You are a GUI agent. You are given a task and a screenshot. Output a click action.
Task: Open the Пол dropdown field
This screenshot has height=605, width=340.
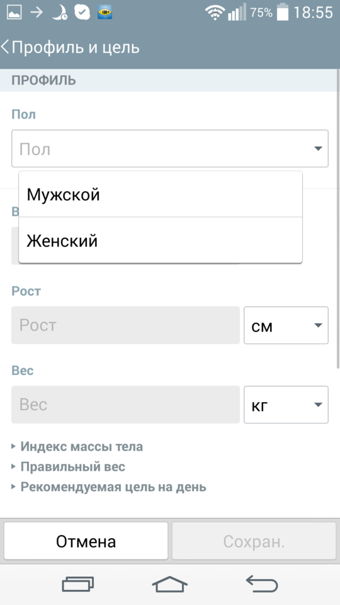pyautogui.click(x=170, y=149)
